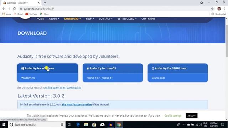Screen dimensions: 228x128
Task: Open Task View from the taskbar
Action: click(x=69, y=125)
